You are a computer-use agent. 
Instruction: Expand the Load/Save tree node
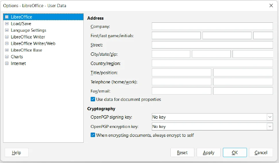click(x=7, y=24)
